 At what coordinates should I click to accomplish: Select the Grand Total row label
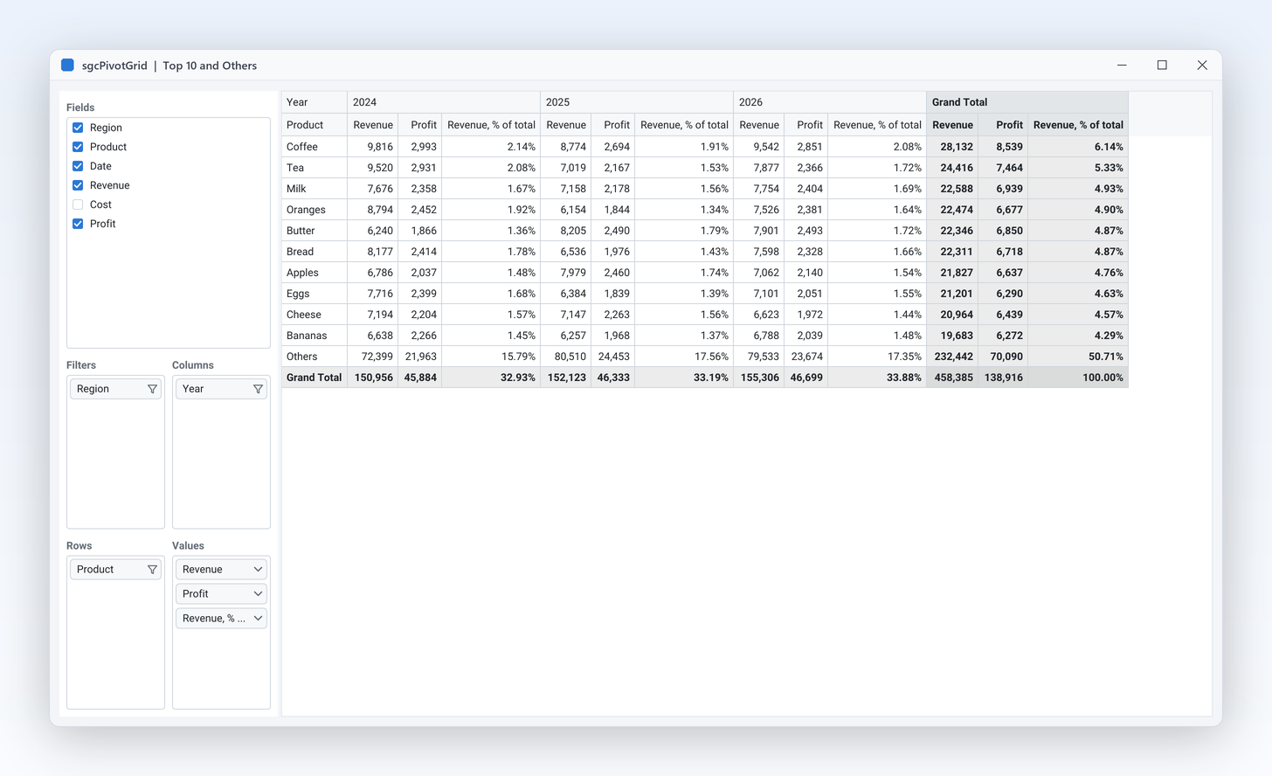coord(315,378)
